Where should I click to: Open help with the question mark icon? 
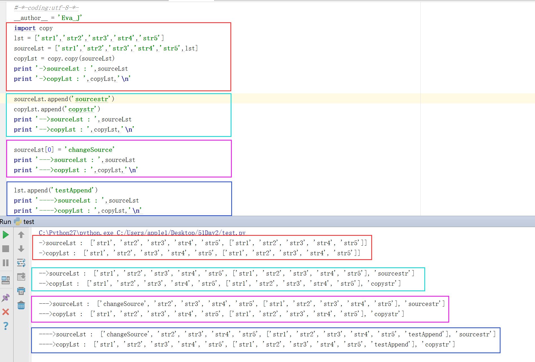coord(6,326)
